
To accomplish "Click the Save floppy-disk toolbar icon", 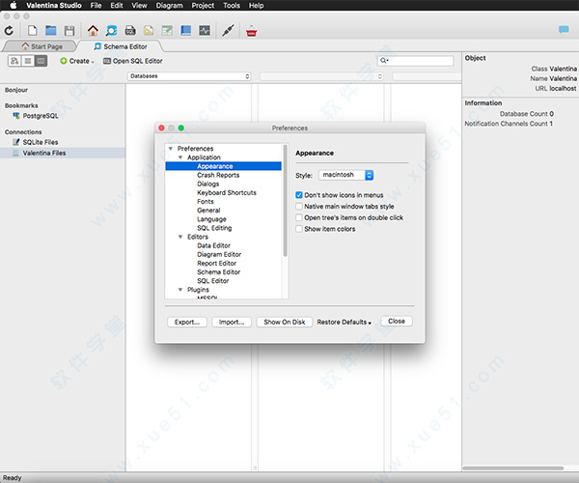I will click(x=69, y=31).
